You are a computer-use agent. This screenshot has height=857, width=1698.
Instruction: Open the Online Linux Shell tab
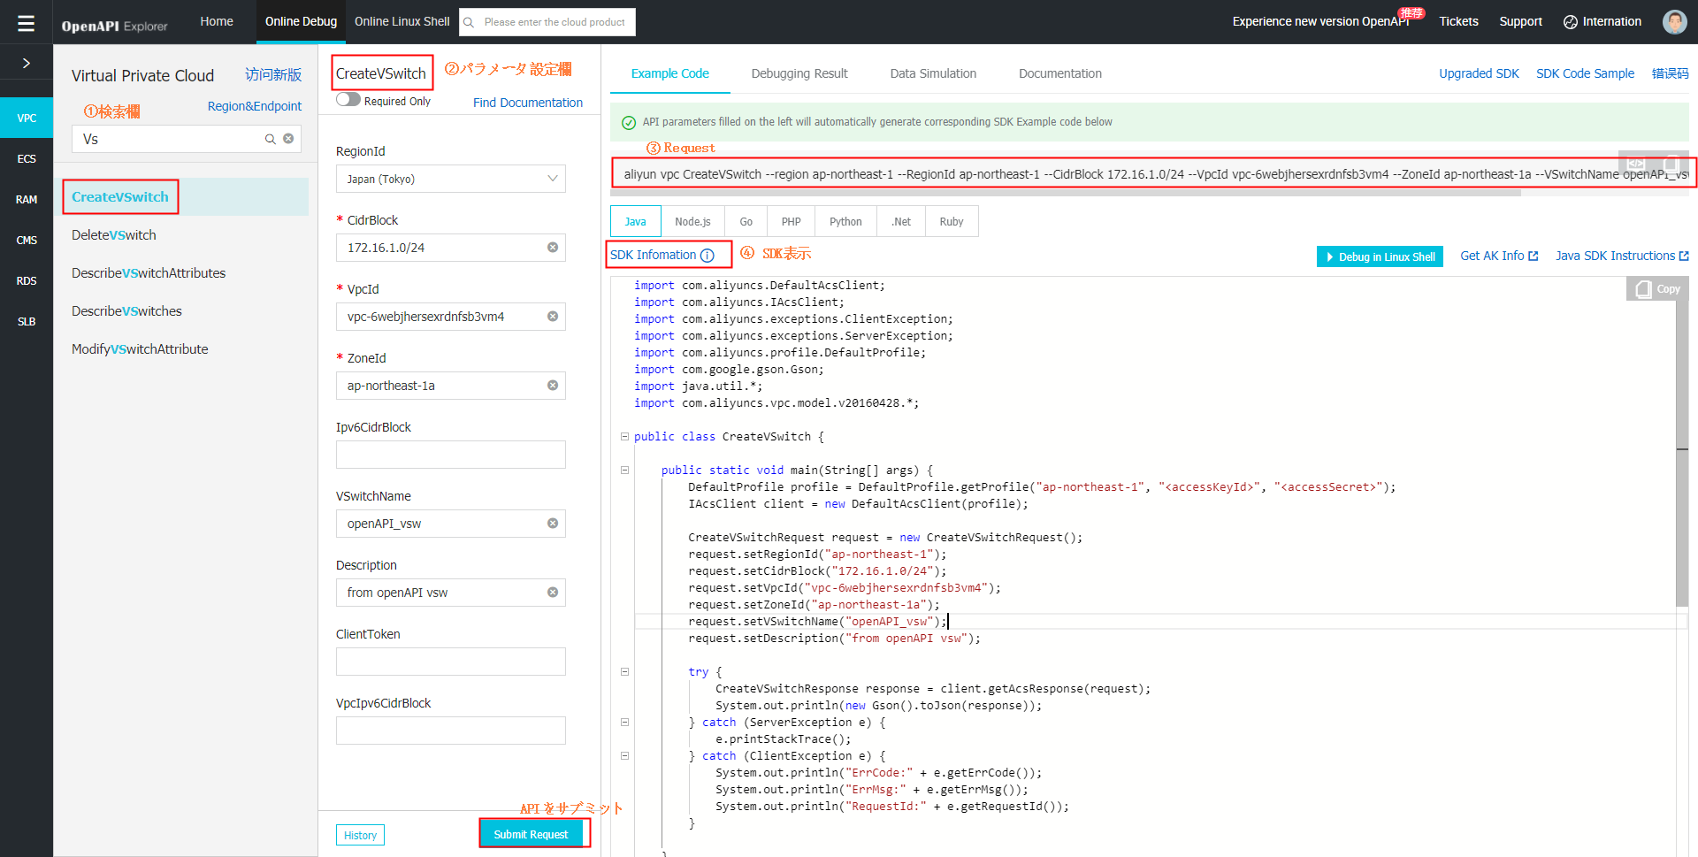pyautogui.click(x=402, y=21)
